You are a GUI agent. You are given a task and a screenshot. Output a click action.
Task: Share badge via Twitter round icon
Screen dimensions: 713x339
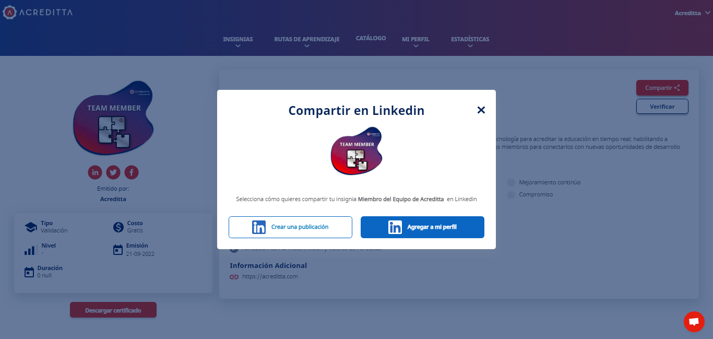(113, 172)
